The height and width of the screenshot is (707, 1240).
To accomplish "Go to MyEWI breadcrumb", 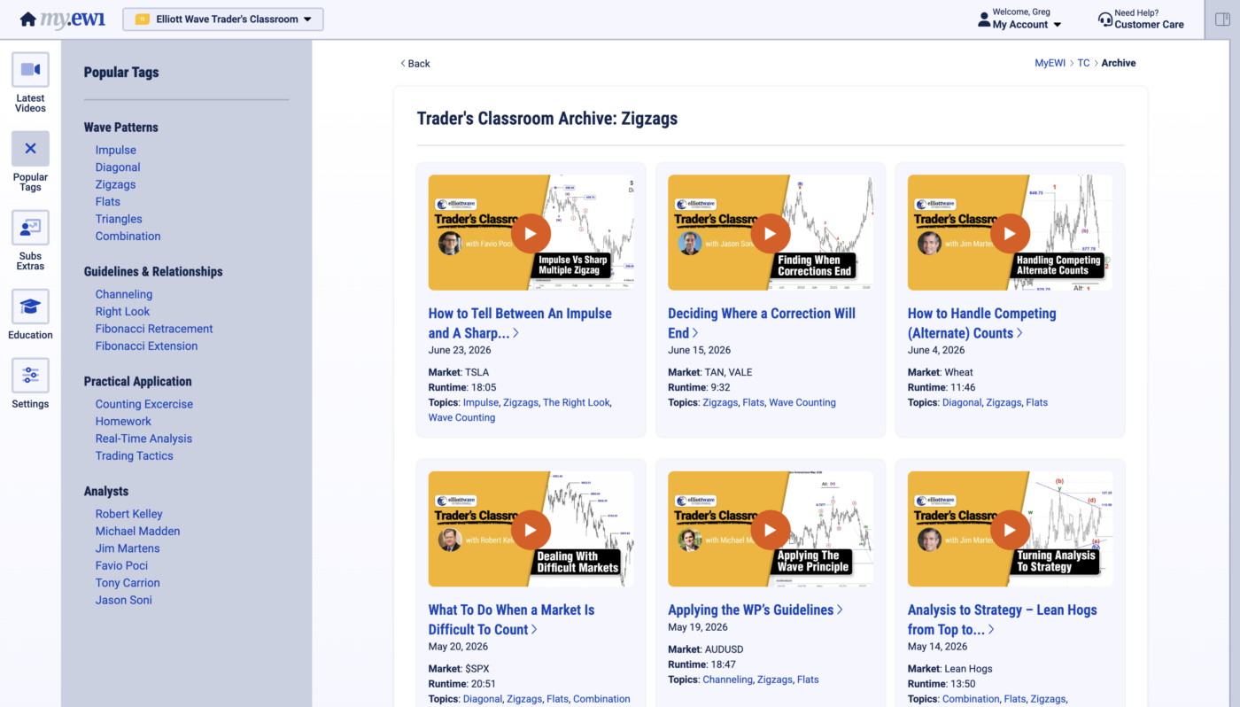I will 1050,63.
